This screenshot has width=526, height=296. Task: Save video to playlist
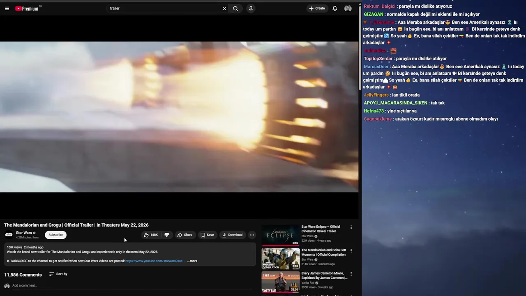(207, 235)
